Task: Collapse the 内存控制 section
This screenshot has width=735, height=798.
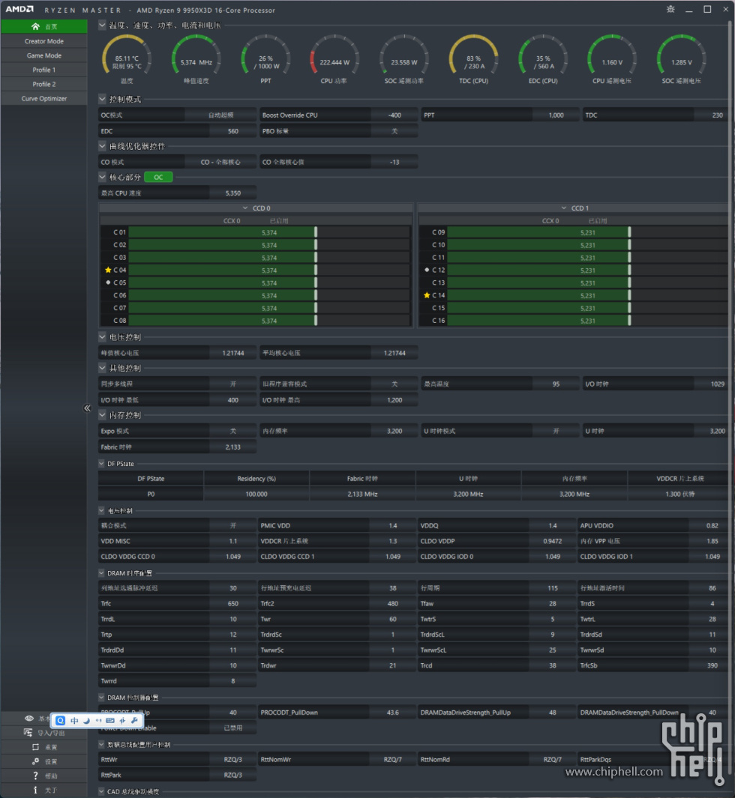Action: coord(103,415)
